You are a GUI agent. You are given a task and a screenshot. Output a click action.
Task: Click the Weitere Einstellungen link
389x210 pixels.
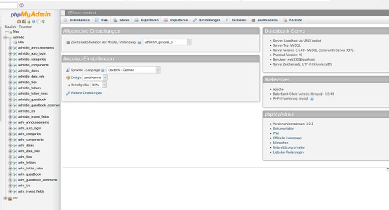point(86,93)
